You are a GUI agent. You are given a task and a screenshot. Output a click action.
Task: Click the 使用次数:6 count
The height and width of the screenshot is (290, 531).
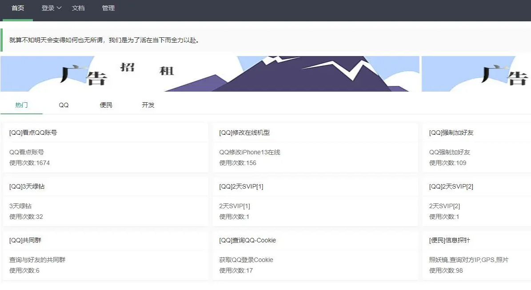pos(24,271)
